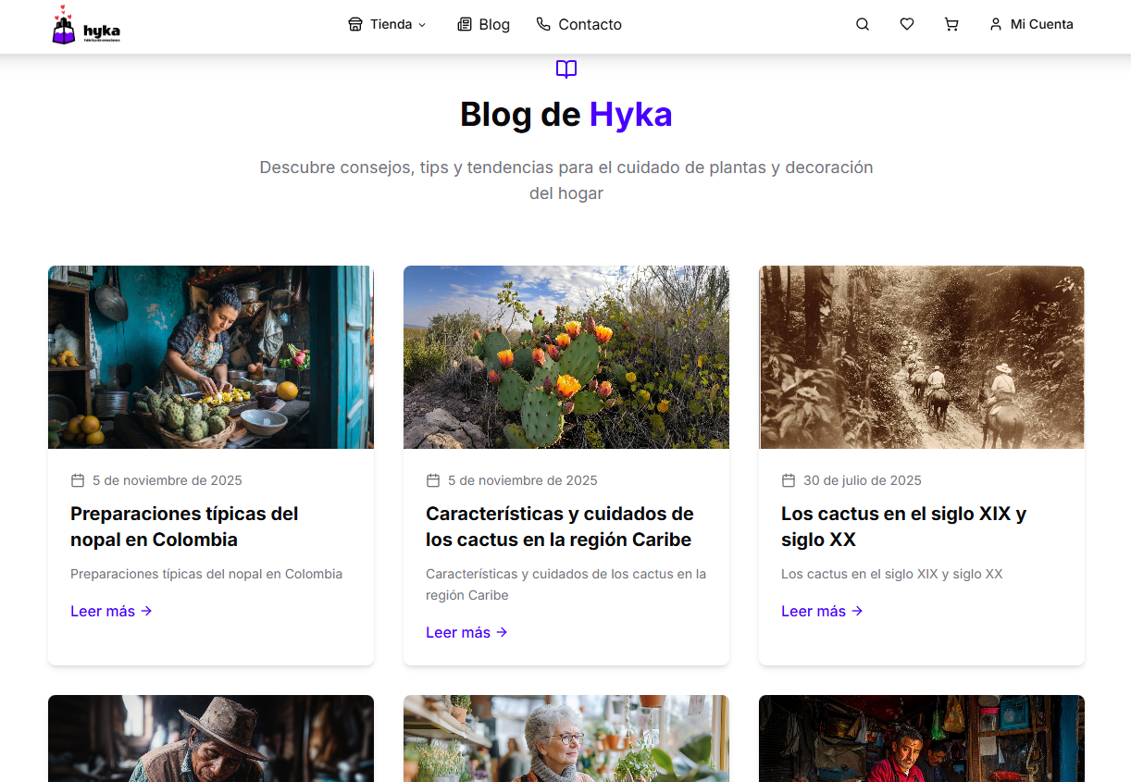Viewport: 1131px width, 782px height.
Task: Open the shopping cart icon
Action: coord(951,25)
